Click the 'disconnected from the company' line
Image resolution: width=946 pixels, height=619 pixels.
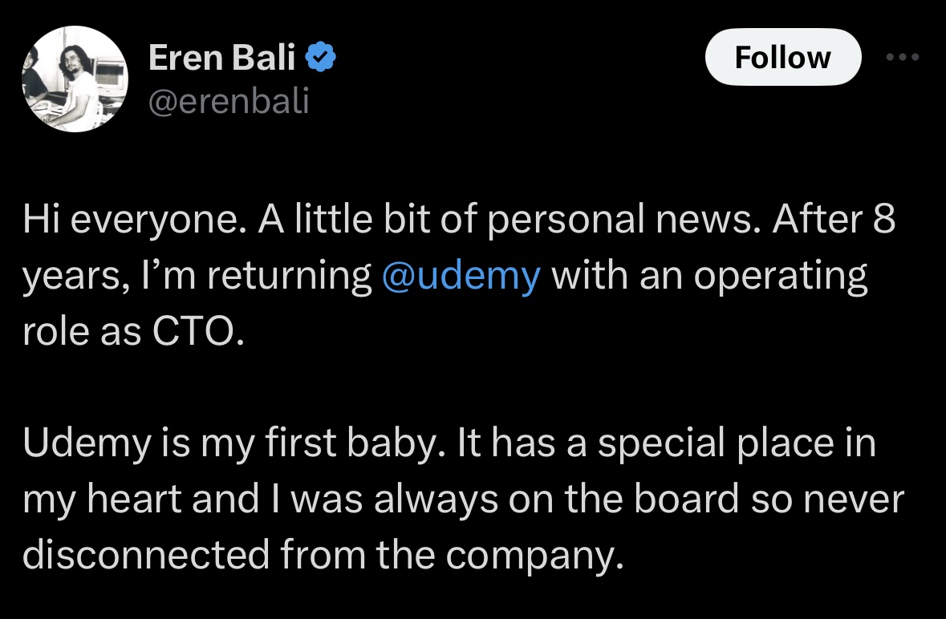tap(323, 555)
